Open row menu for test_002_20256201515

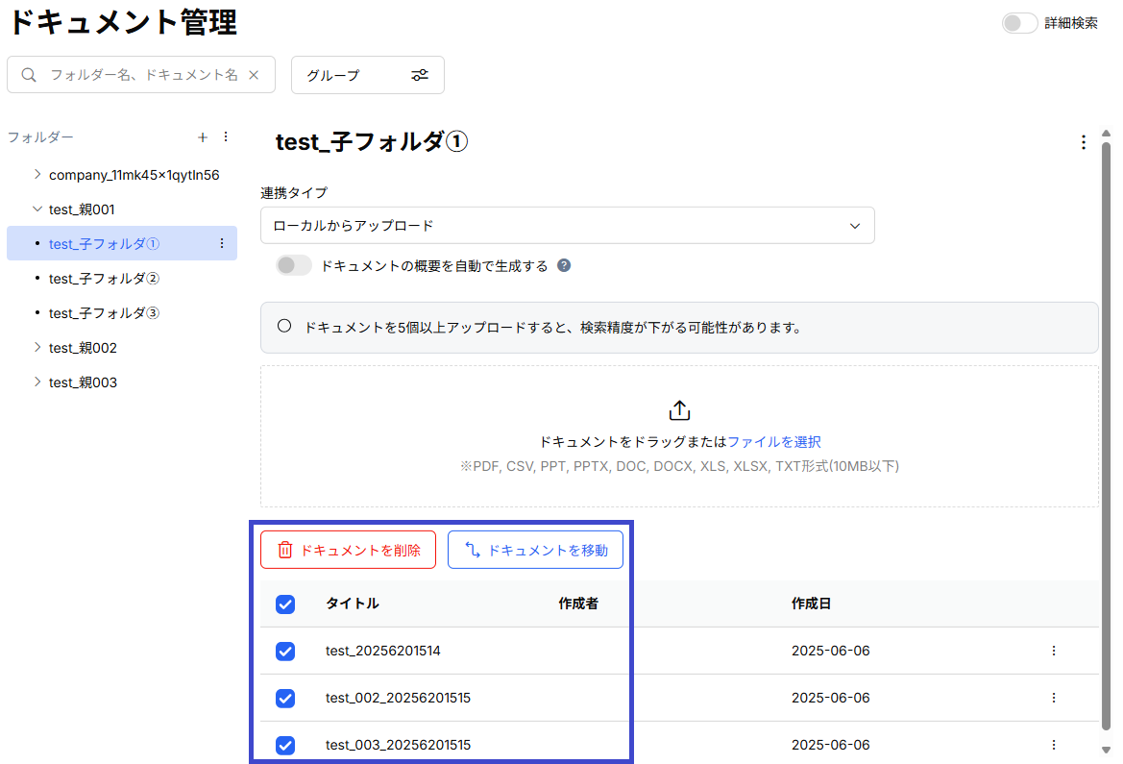click(1054, 698)
